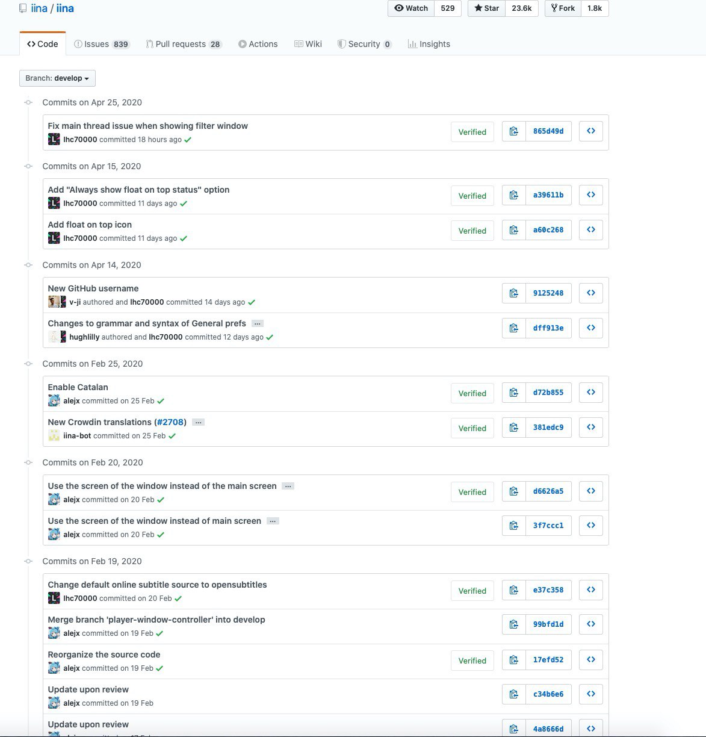Screen dimensions: 706x737
Task: Expand description of General prefs grammar commit
Action: pyautogui.click(x=257, y=324)
